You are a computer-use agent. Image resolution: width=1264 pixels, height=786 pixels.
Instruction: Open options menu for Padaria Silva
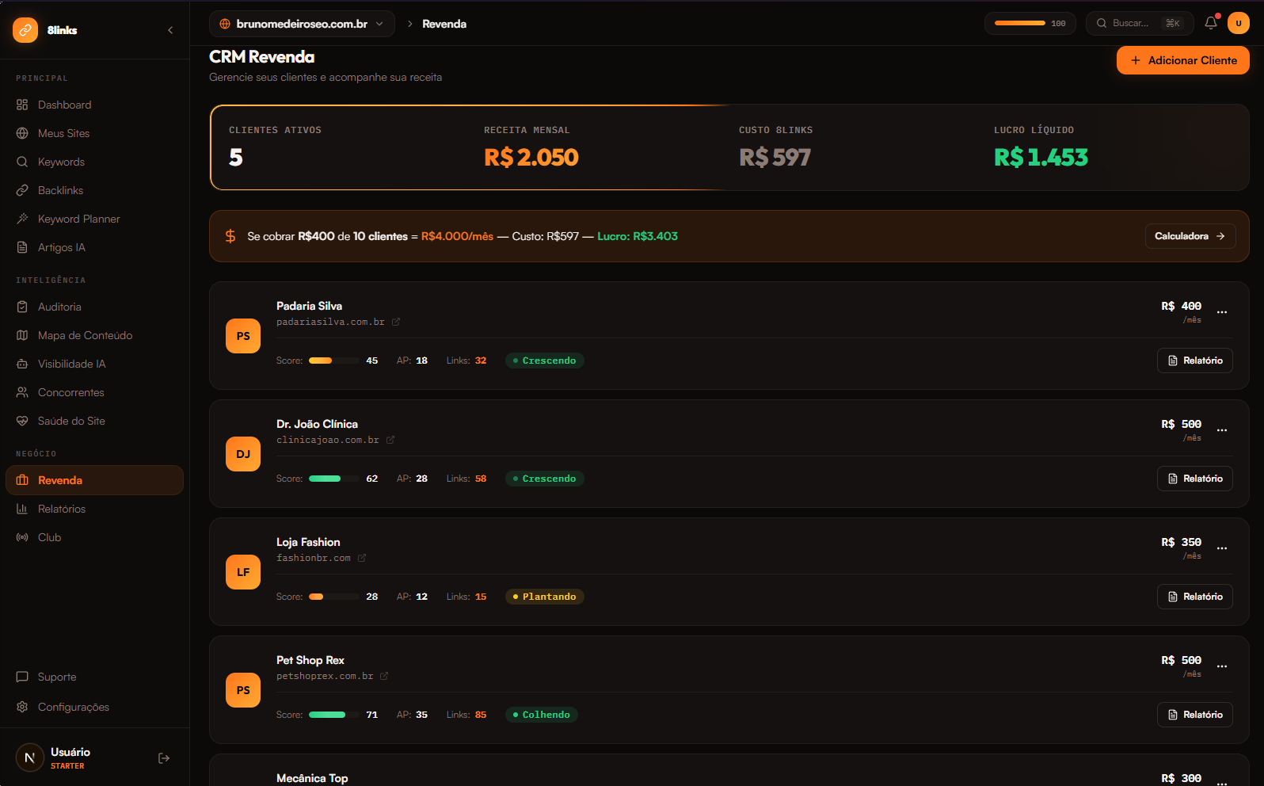click(x=1222, y=312)
